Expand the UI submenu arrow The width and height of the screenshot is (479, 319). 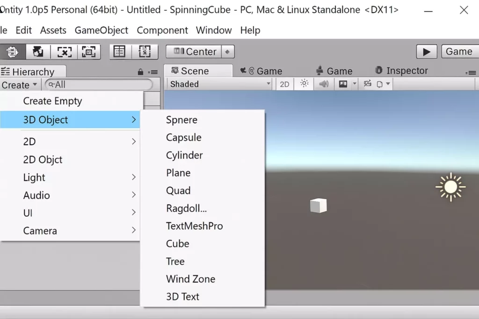[134, 212]
